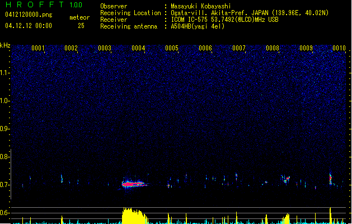This screenshot has width=352, height=224.
Task: Click the 0.7 kHz axis label
Action: click(4, 185)
